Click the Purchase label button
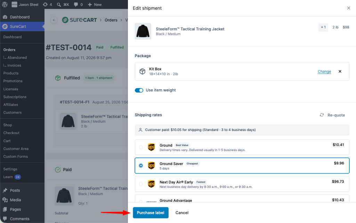 (151, 213)
